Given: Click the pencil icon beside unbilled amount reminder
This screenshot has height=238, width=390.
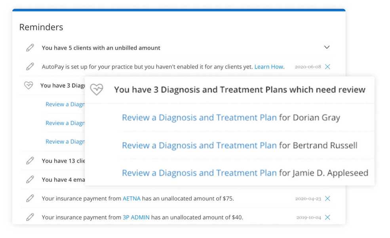Looking at the screenshot, I should (x=30, y=48).
